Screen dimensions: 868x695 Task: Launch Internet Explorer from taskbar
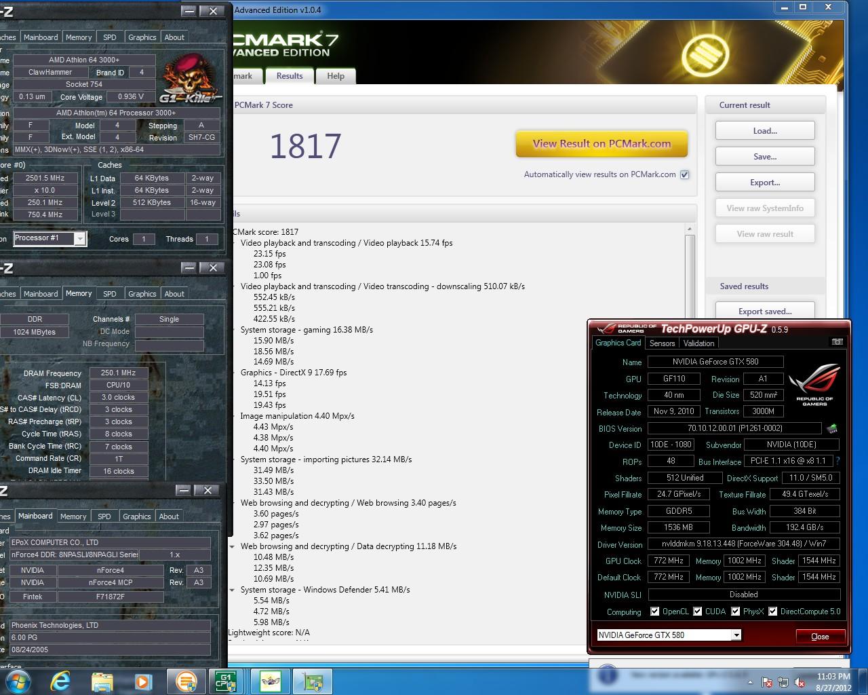(60, 681)
